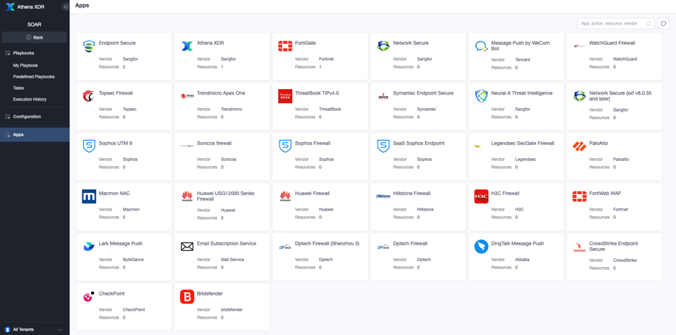Click the Sophos UTM 9 shield icon
The image size is (676, 335).
(89, 146)
